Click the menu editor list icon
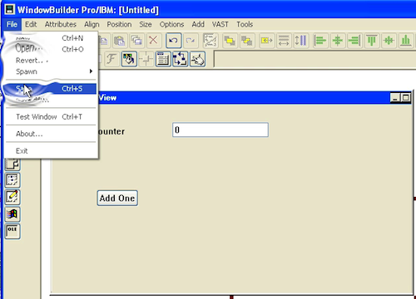 tap(163, 59)
